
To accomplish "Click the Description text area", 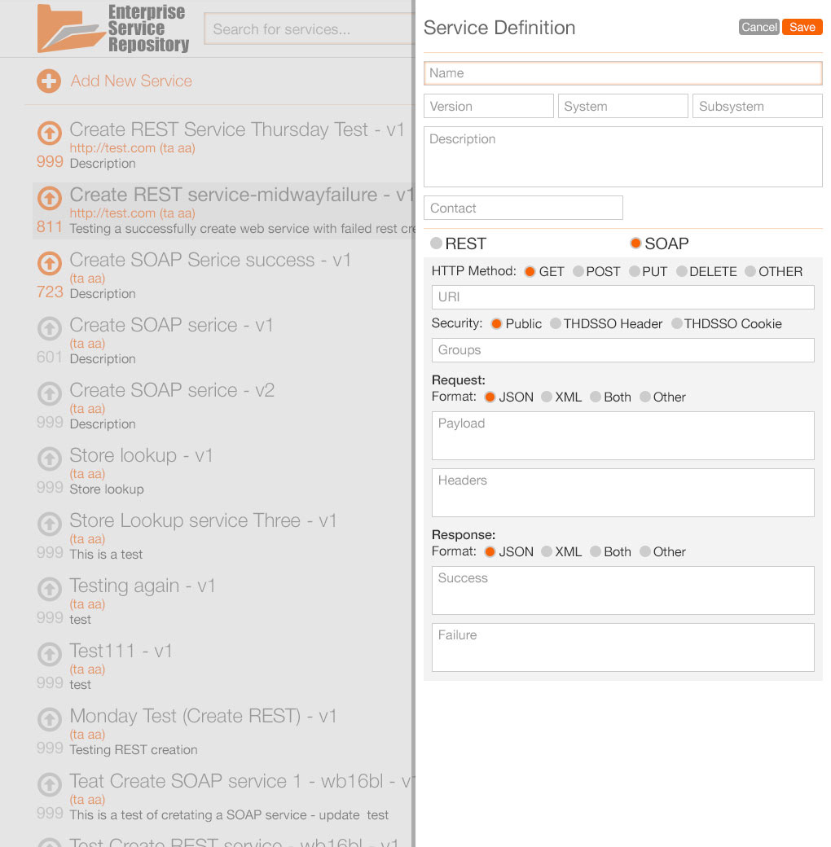I will point(623,157).
